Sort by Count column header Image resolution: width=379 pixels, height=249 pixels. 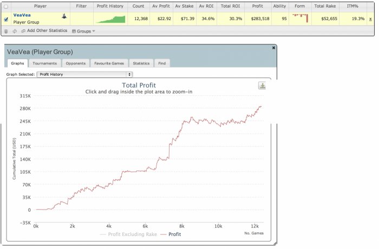pos(138,6)
